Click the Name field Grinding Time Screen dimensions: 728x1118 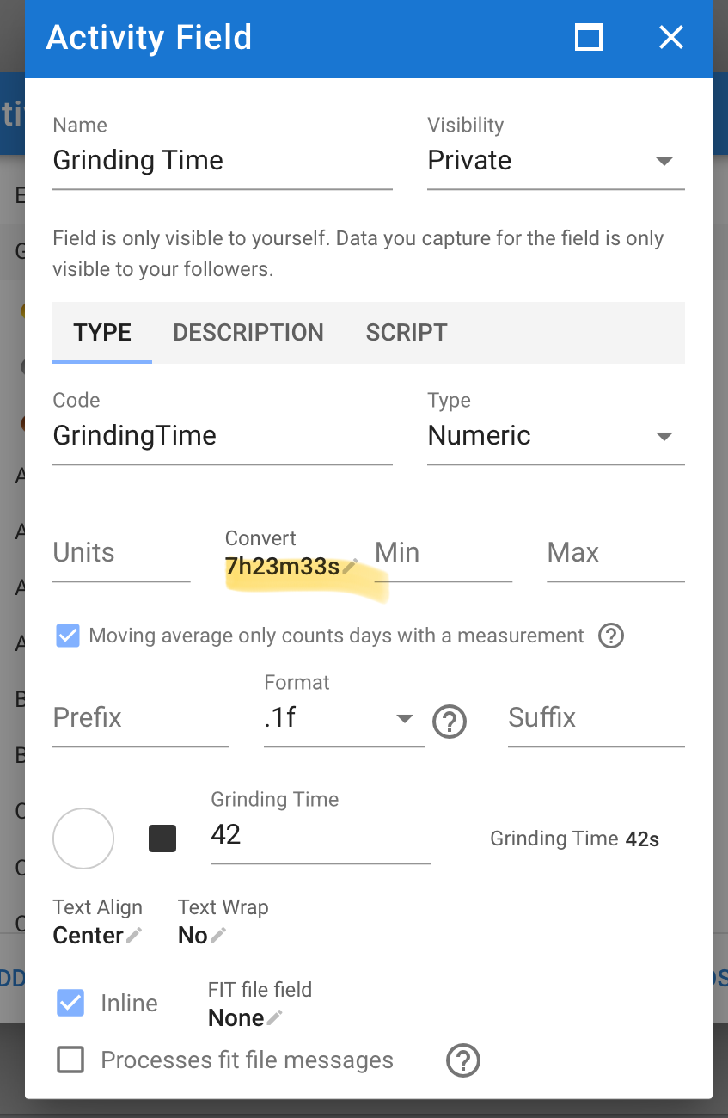[223, 161]
